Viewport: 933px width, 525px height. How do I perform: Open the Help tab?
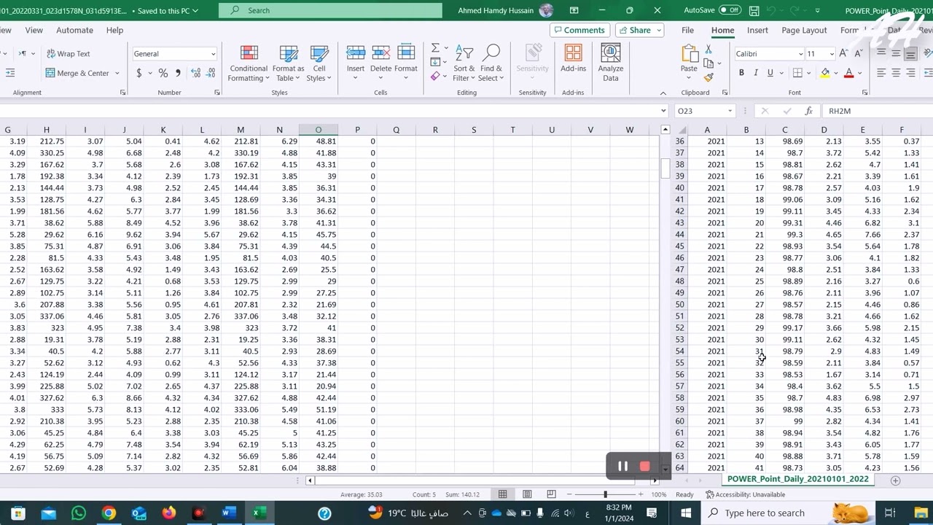[114, 30]
